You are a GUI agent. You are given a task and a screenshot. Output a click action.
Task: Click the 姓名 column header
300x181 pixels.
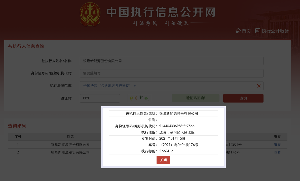click(70, 137)
